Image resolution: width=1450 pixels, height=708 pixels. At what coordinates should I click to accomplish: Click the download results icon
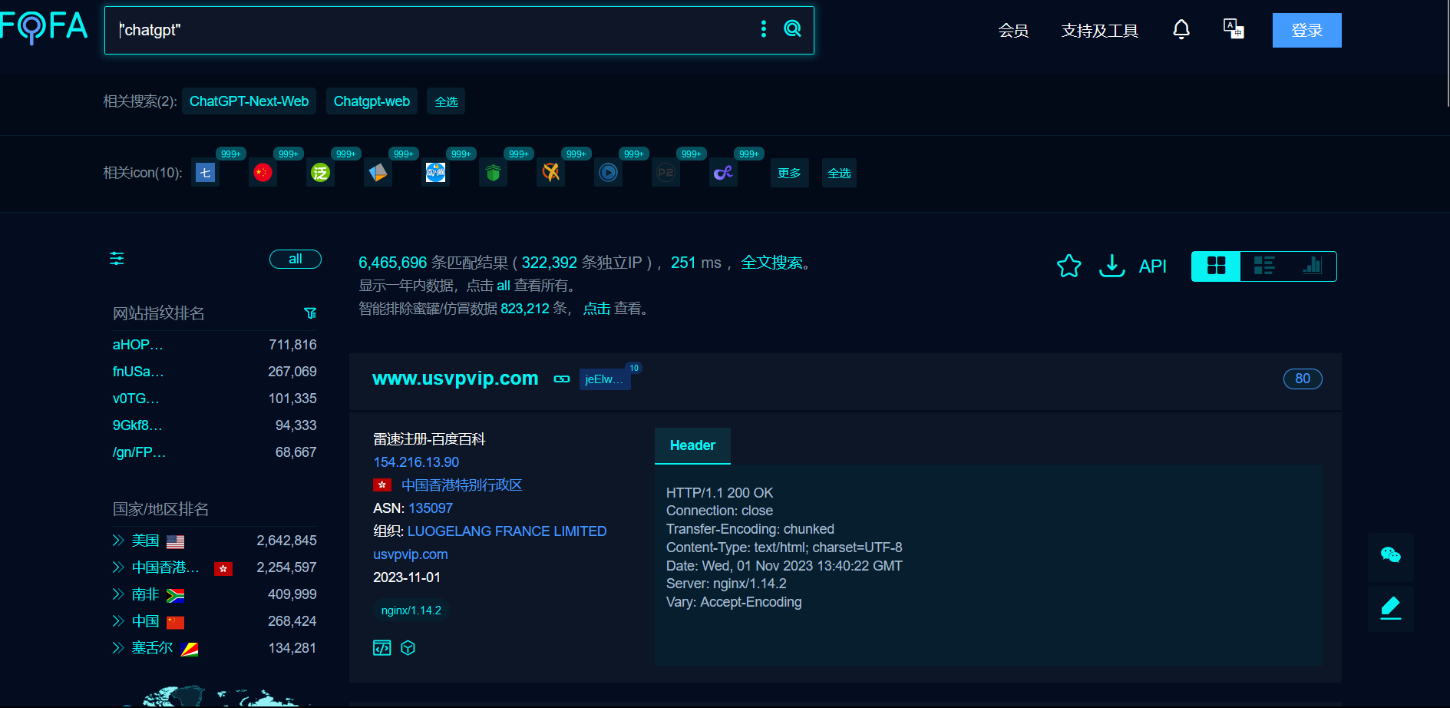coord(1111,266)
